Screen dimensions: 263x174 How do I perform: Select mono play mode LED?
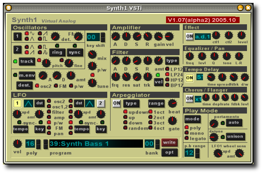click(187, 132)
